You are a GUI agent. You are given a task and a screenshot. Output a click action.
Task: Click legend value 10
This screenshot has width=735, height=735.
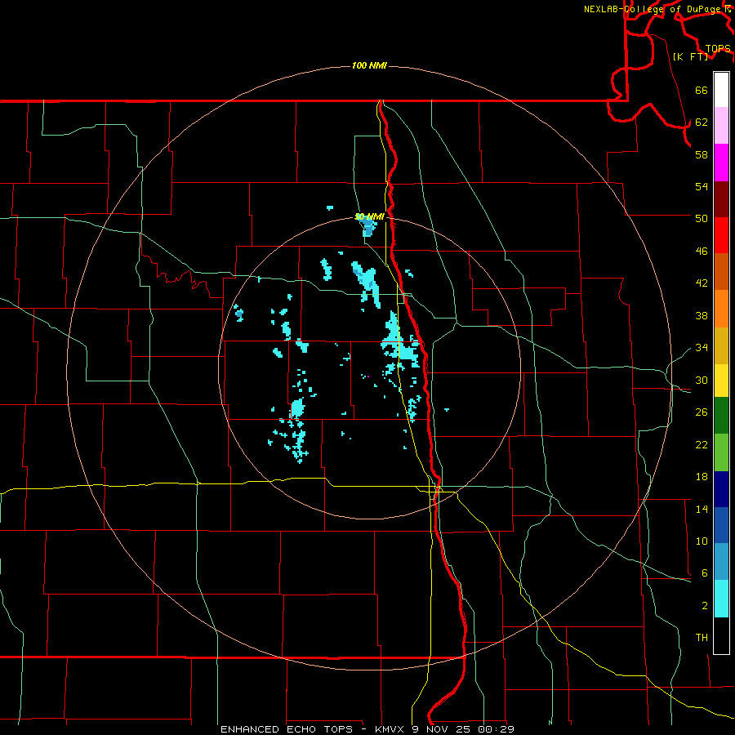click(702, 541)
